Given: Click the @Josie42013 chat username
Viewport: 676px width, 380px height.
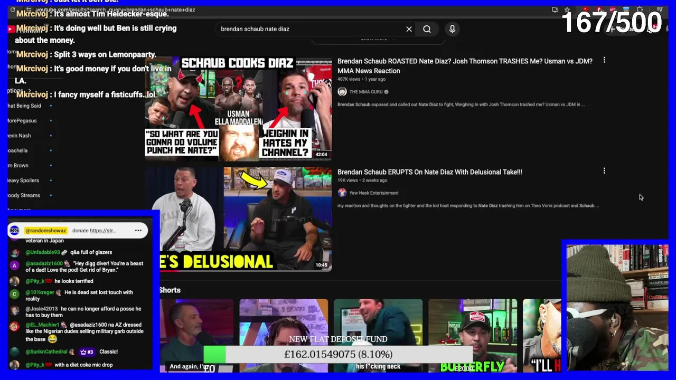Looking at the screenshot, I should (41, 309).
